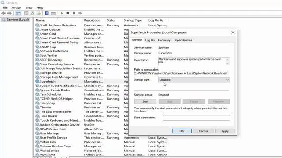Select the System Events Broker row
282x158 pixels.
click(x=55, y=90)
